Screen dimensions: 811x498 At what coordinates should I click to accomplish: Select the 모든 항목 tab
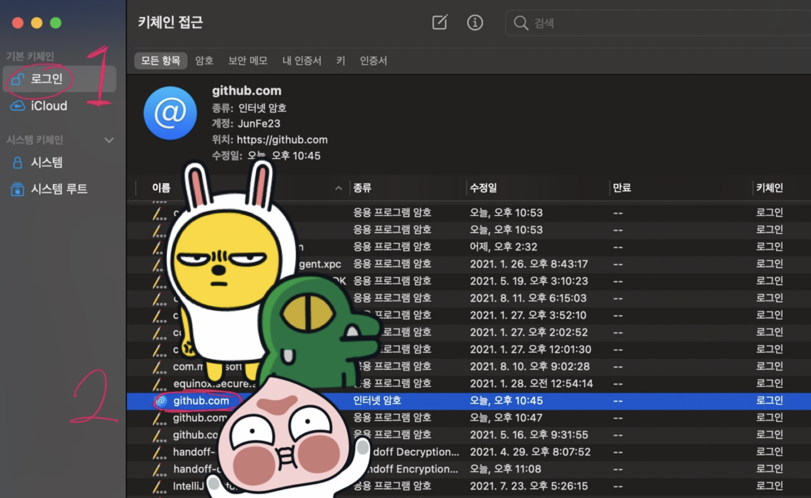click(161, 61)
